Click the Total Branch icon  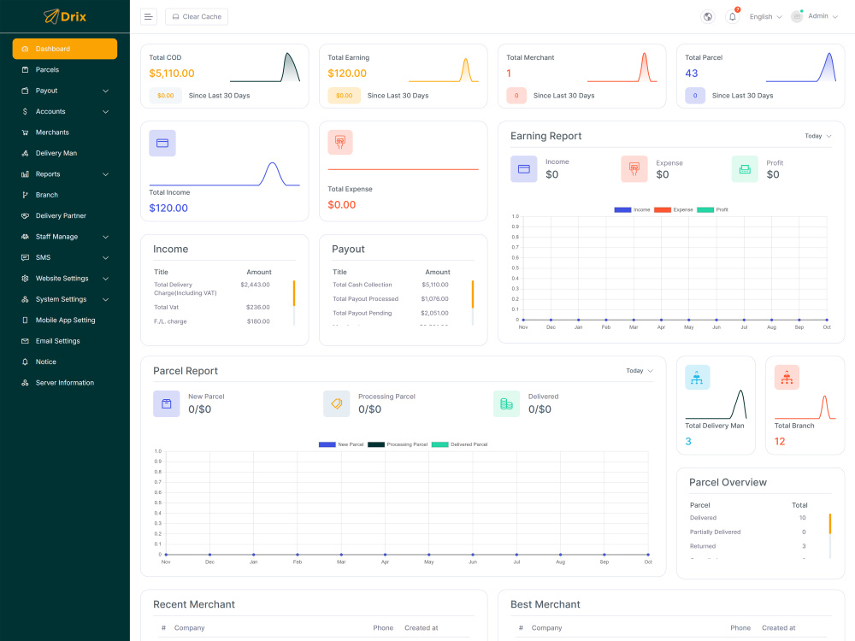tap(787, 377)
